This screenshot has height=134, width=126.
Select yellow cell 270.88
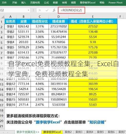[93, 52]
